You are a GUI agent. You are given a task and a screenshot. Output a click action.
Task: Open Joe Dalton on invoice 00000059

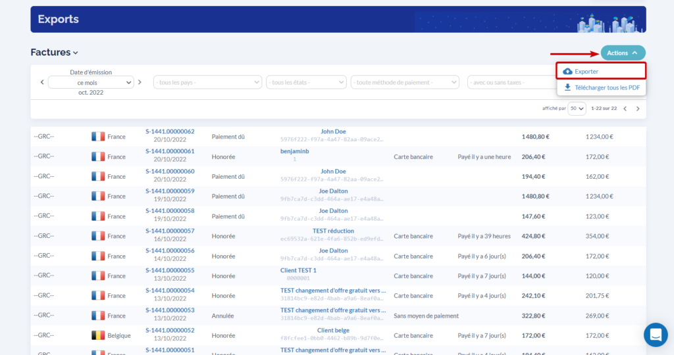[333, 191]
